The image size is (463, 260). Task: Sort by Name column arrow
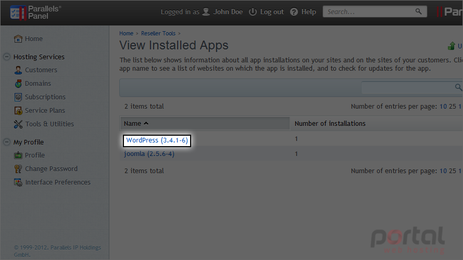[x=146, y=124]
